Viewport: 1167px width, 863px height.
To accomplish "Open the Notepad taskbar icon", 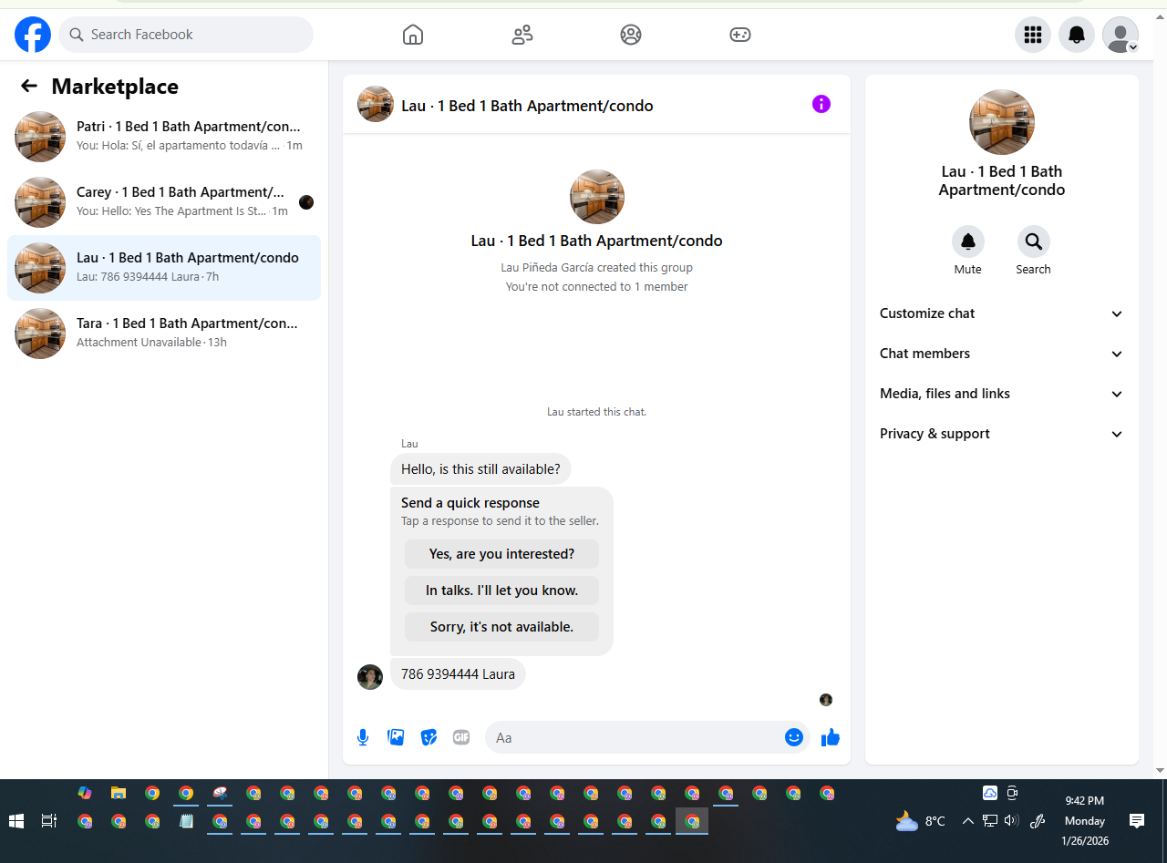I will coord(186,821).
